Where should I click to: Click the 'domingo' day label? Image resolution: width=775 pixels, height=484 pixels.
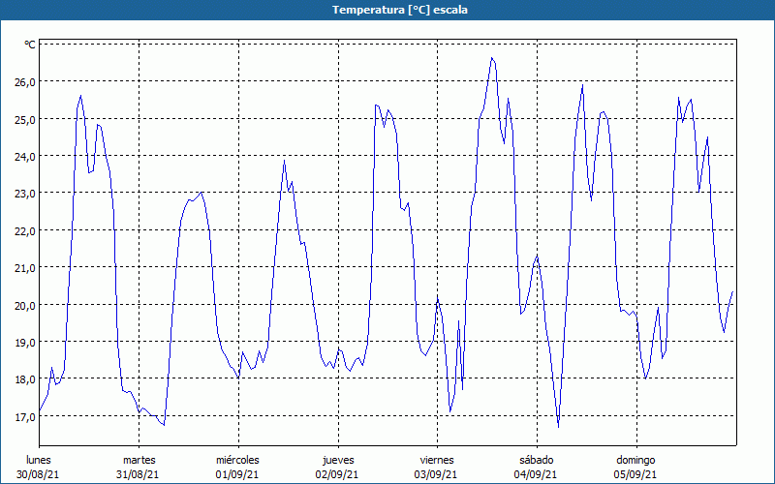(x=635, y=460)
